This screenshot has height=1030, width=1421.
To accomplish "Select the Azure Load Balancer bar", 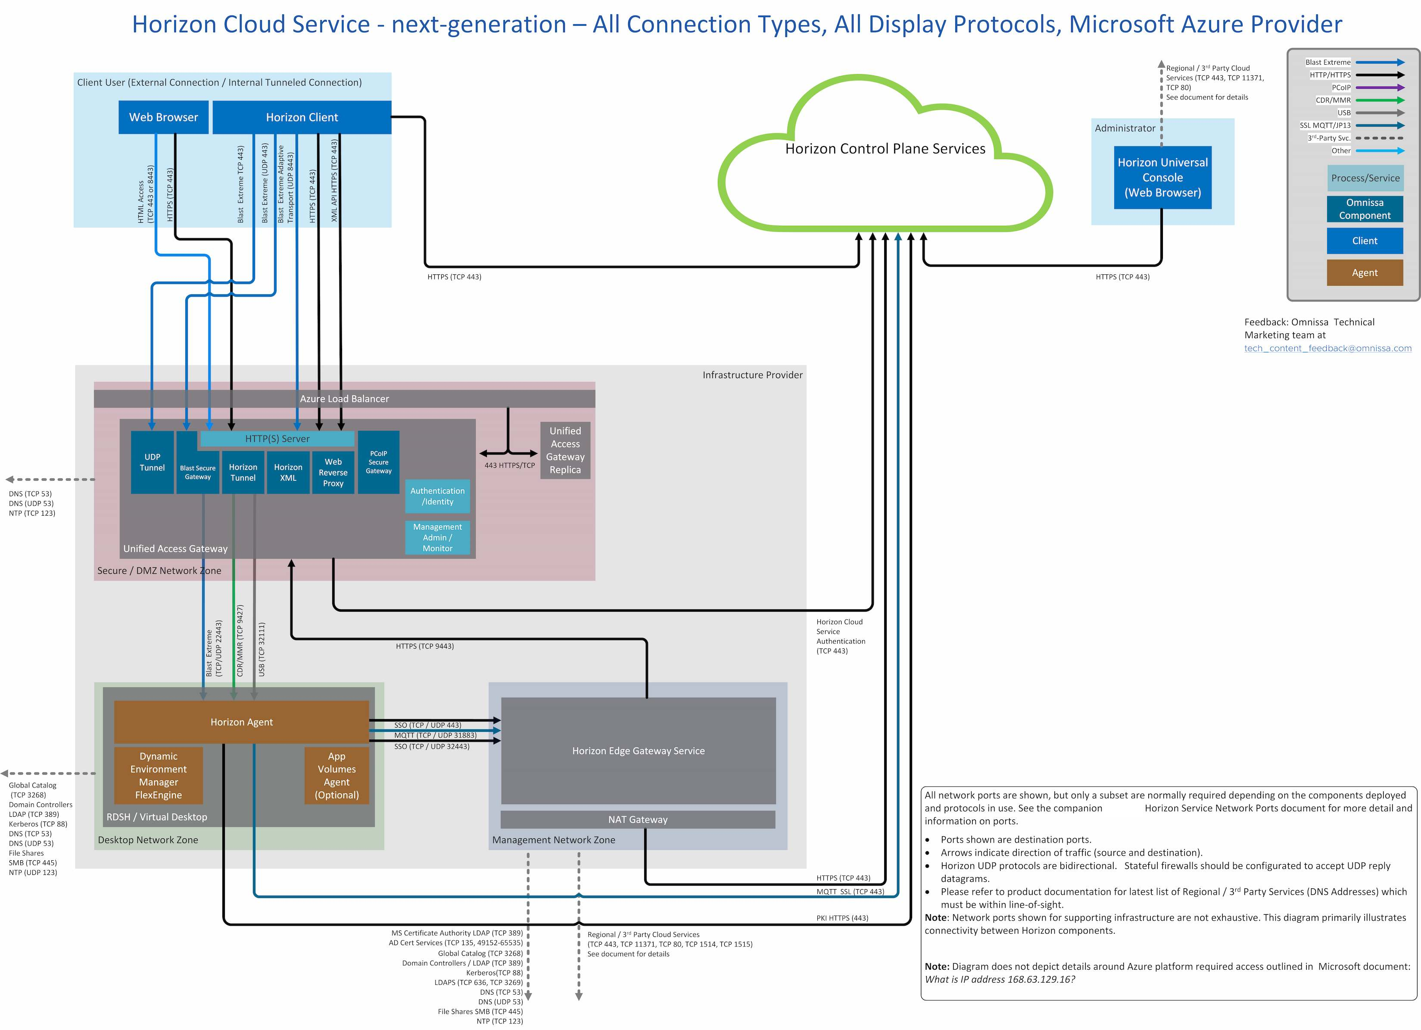I will tap(345, 398).
